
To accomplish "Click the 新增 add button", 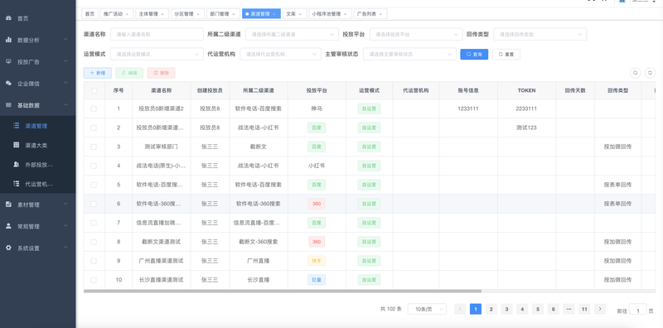I will [x=98, y=73].
